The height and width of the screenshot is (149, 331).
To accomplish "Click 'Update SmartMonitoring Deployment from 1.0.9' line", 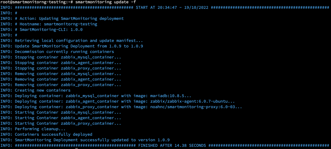I will (79, 46).
